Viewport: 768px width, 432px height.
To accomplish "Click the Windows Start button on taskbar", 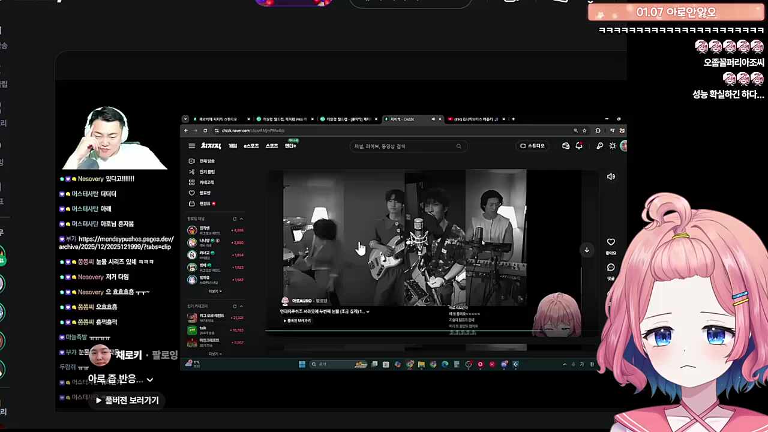I will pyautogui.click(x=302, y=364).
